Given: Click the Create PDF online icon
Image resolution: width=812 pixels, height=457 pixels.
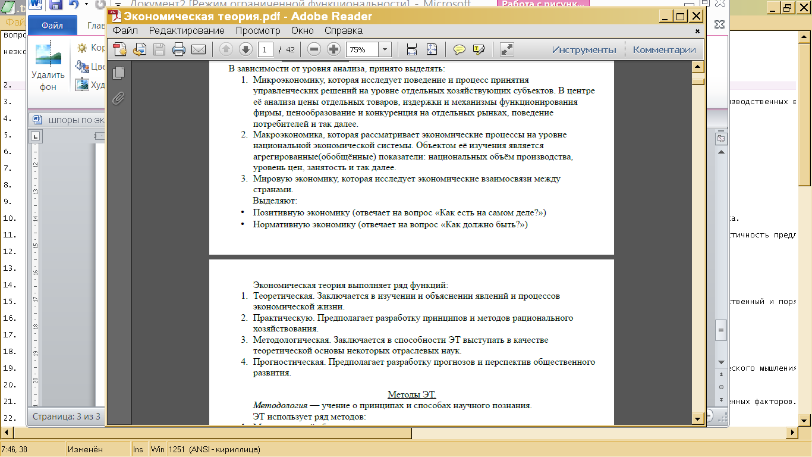Looking at the screenshot, I should (120, 49).
